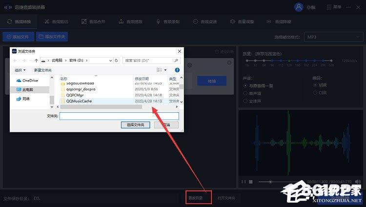Click the navigation pane scroll-down arrow
Screen dimensions: 366x207
coord(52,107)
